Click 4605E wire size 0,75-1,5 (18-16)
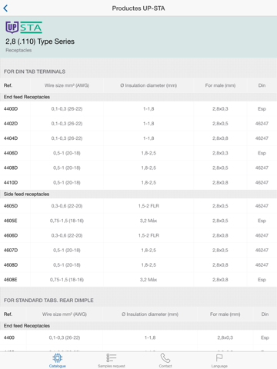277x369 pixels. pos(67,221)
